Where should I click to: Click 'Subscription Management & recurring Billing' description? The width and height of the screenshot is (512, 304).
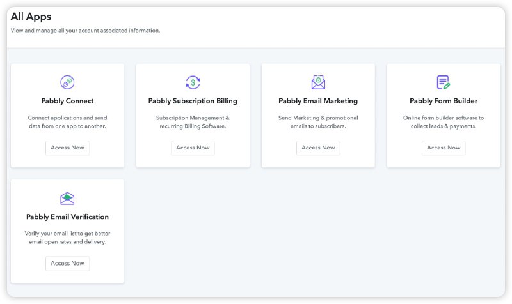[x=193, y=122]
